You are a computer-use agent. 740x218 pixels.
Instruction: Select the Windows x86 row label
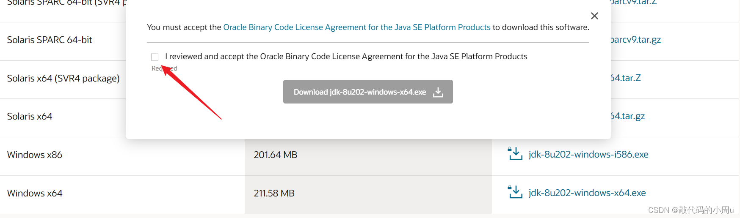(x=35, y=155)
